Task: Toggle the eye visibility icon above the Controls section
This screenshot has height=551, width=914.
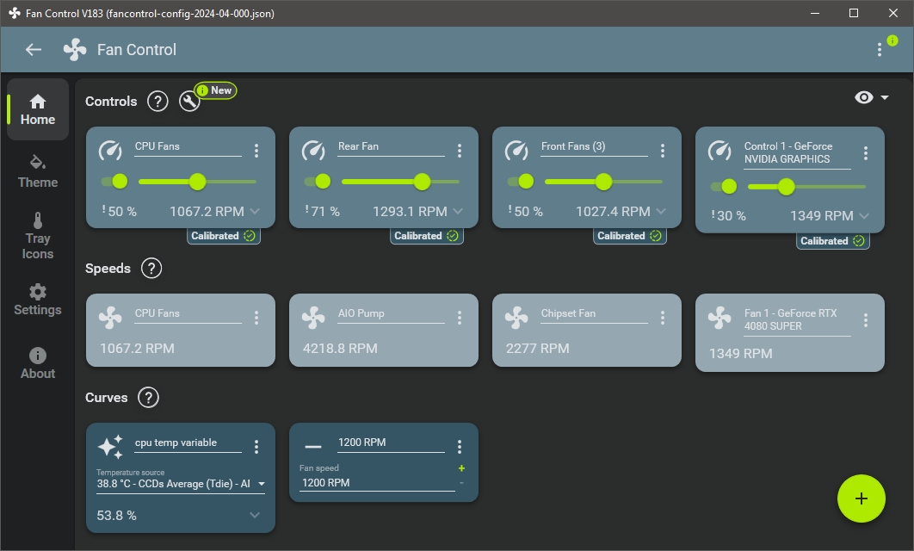Action: pos(864,96)
